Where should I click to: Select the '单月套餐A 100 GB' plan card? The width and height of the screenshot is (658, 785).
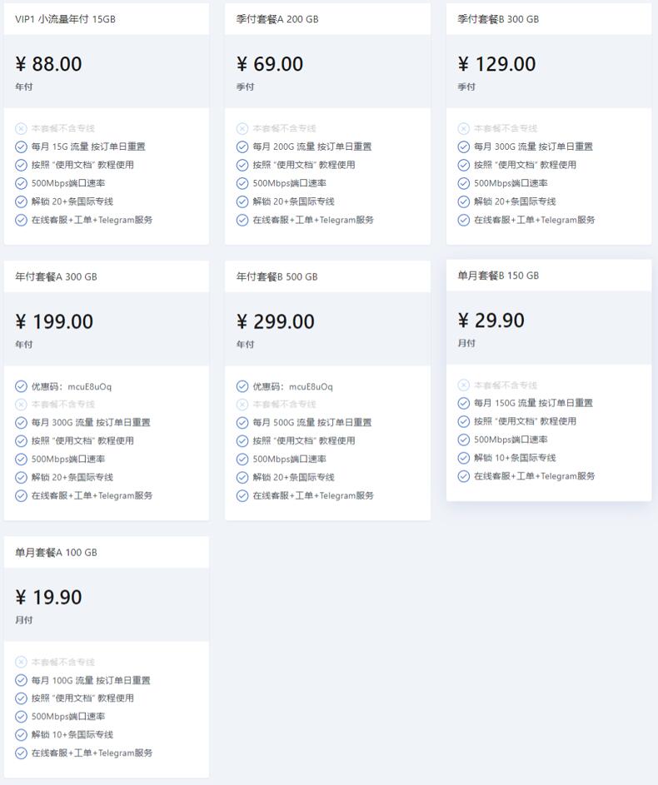pos(107,551)
